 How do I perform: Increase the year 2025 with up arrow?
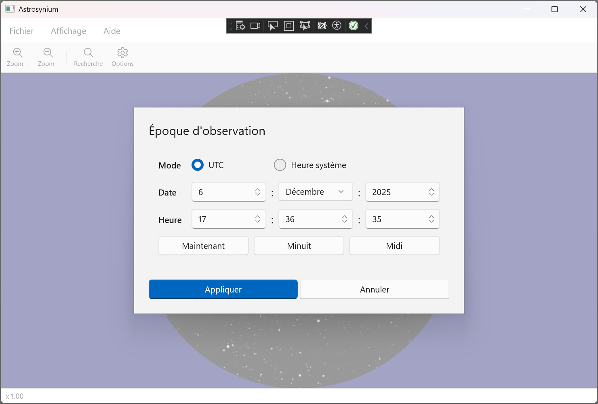point(432,189)
